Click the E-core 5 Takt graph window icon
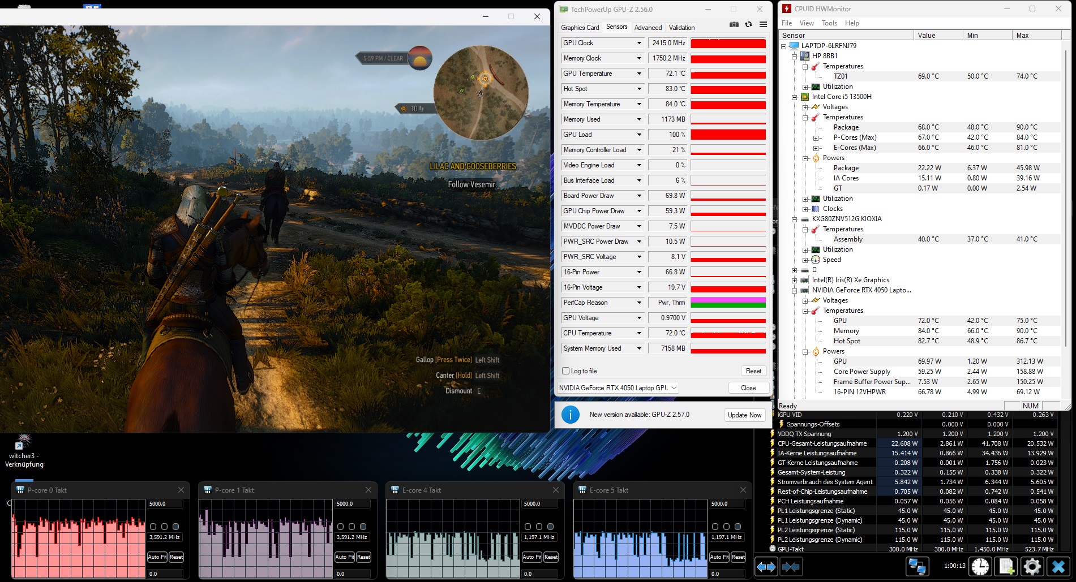The width and height of the screenshot is (1076, 582). [582, 490]
